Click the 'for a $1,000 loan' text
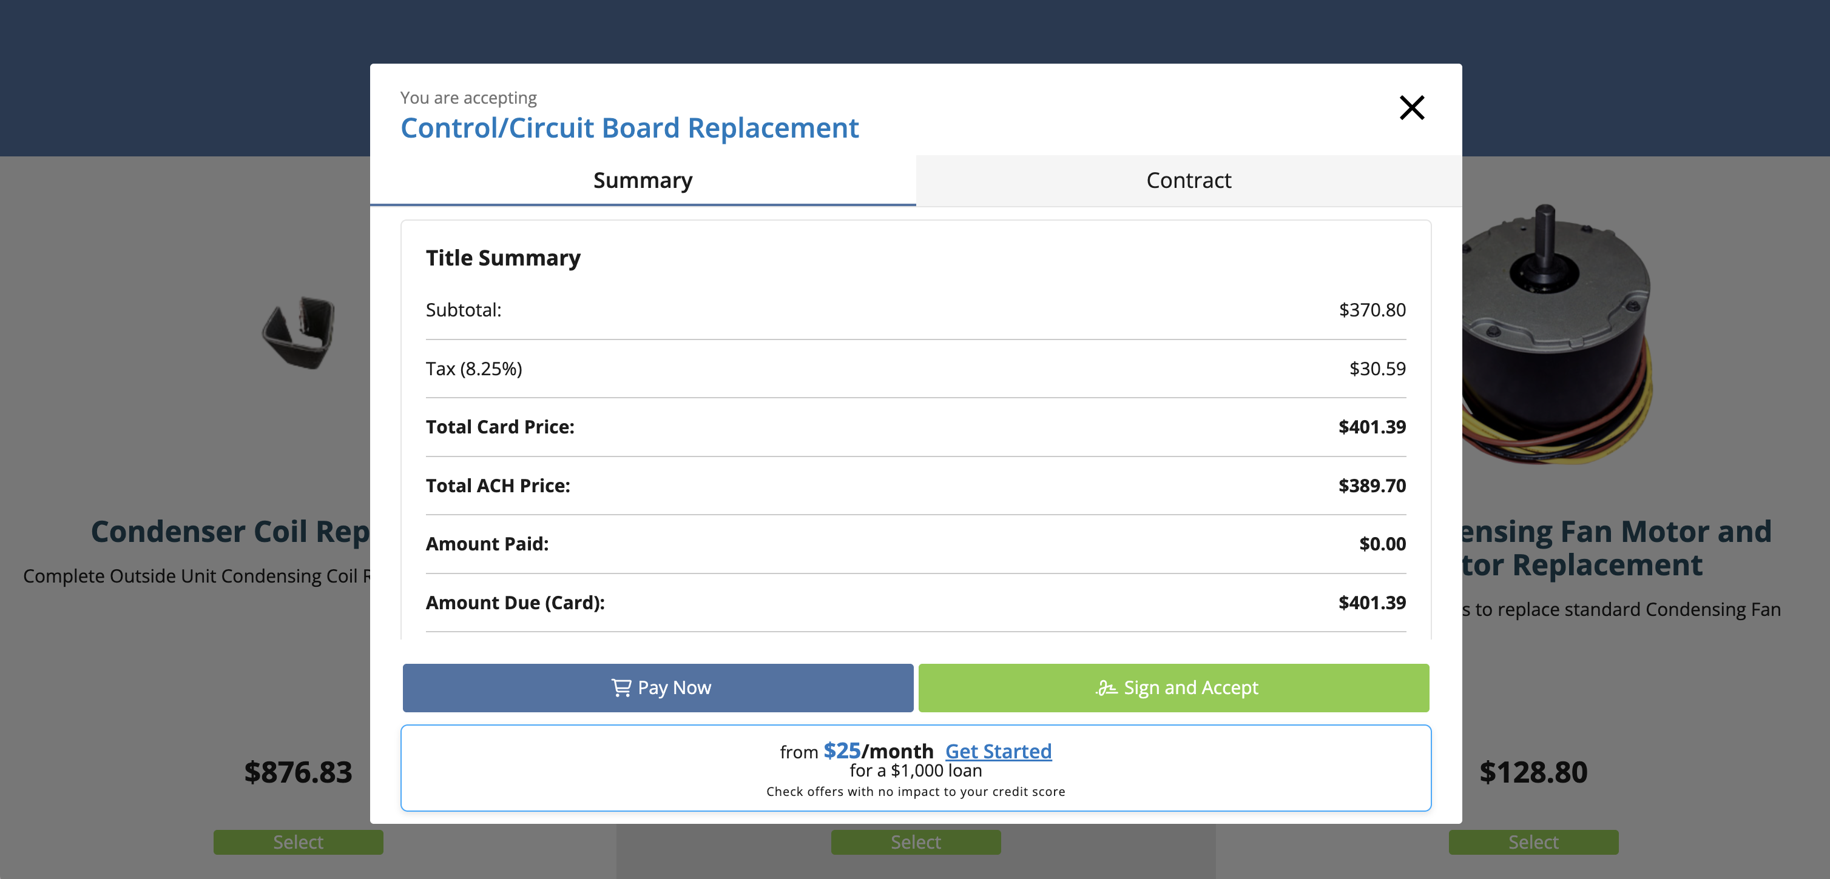The height and width of the screenshot is (879, 1830). tap(916, 770)
